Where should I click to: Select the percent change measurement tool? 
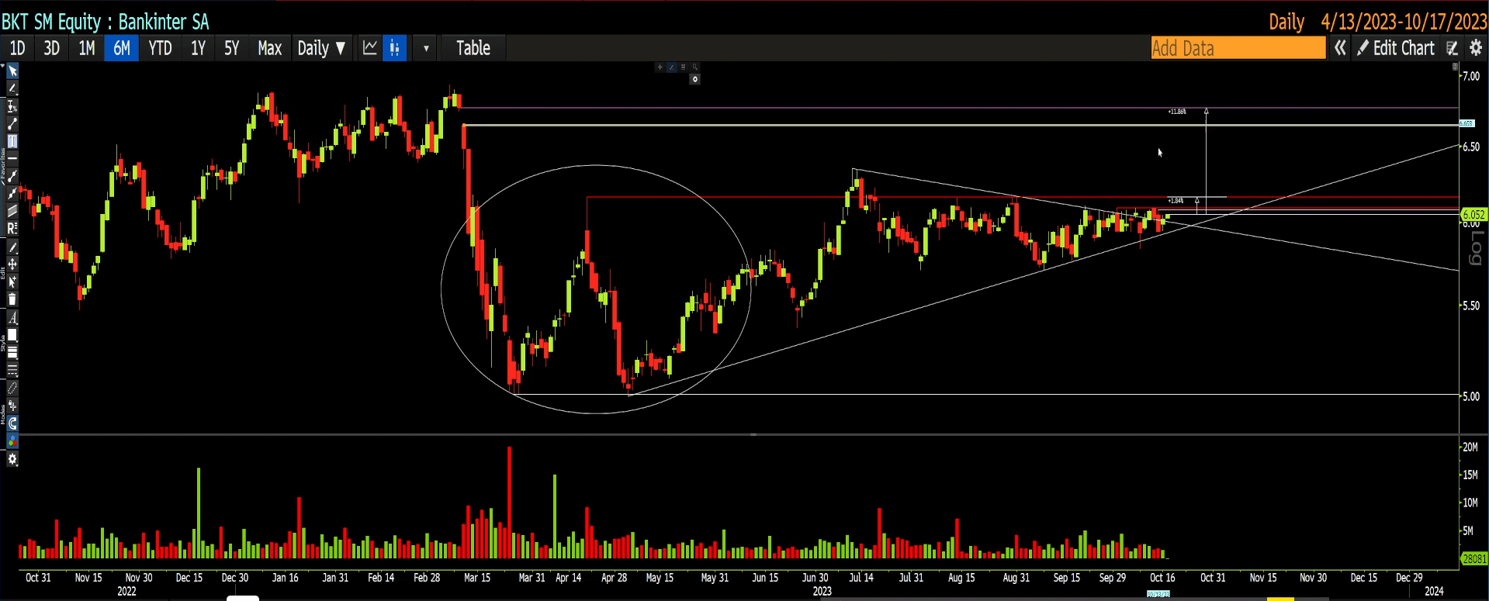click(12, 106)
